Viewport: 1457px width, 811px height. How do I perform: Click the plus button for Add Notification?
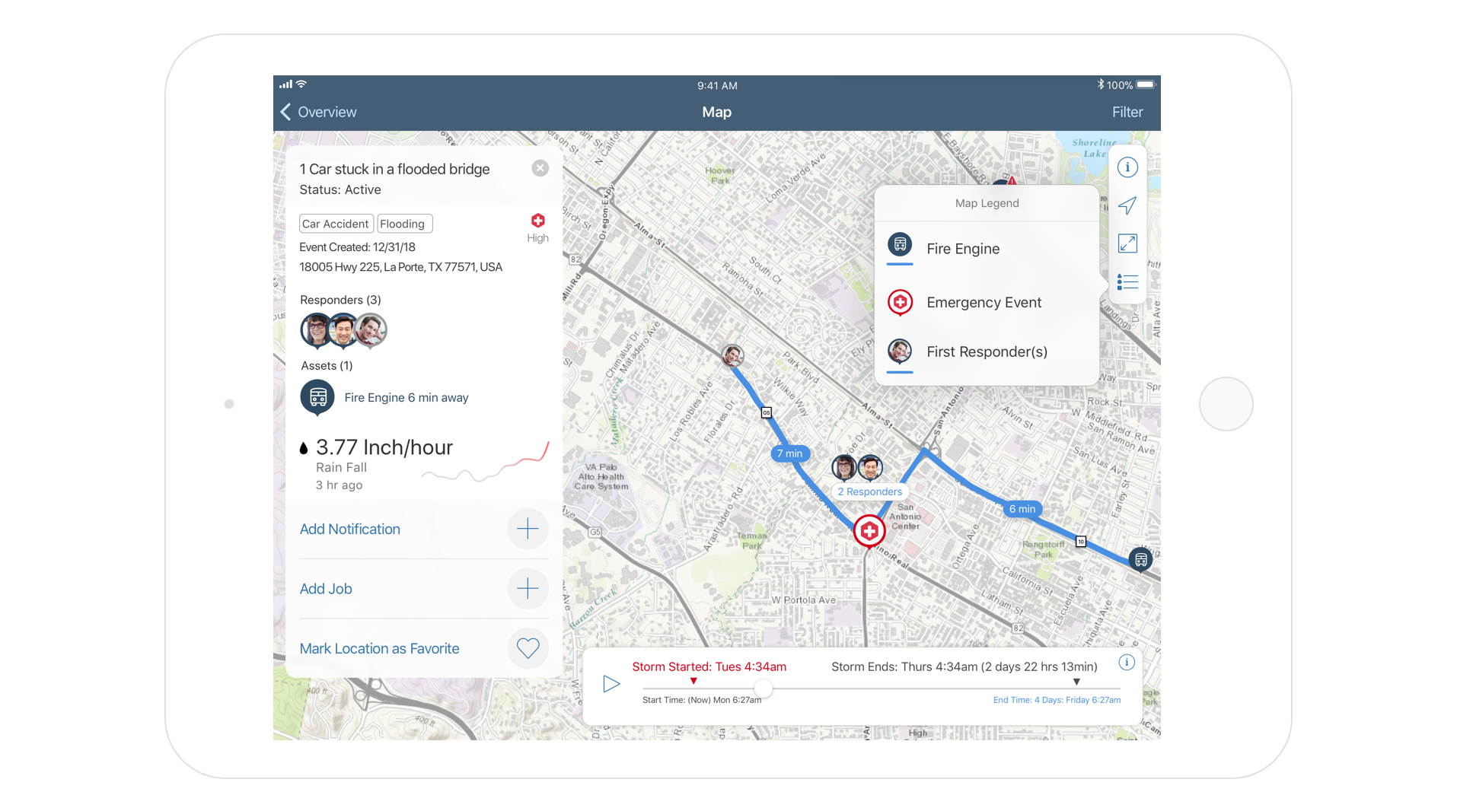click(x=528, y=529)
